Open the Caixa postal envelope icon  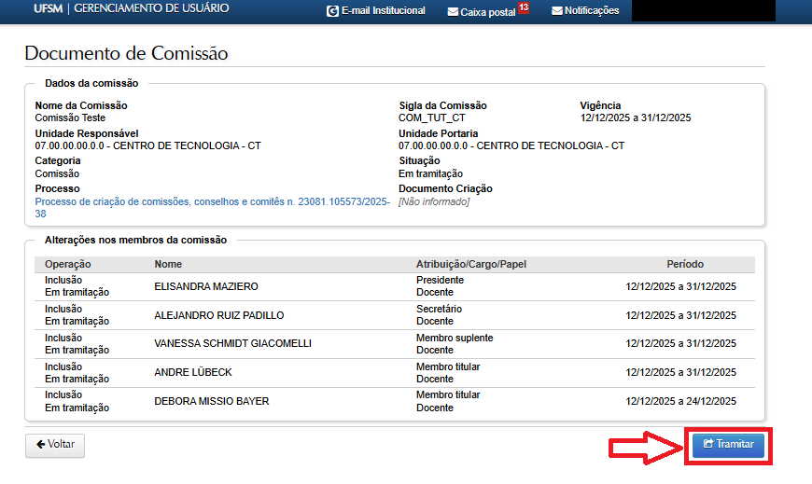click(x=453, y=12)
